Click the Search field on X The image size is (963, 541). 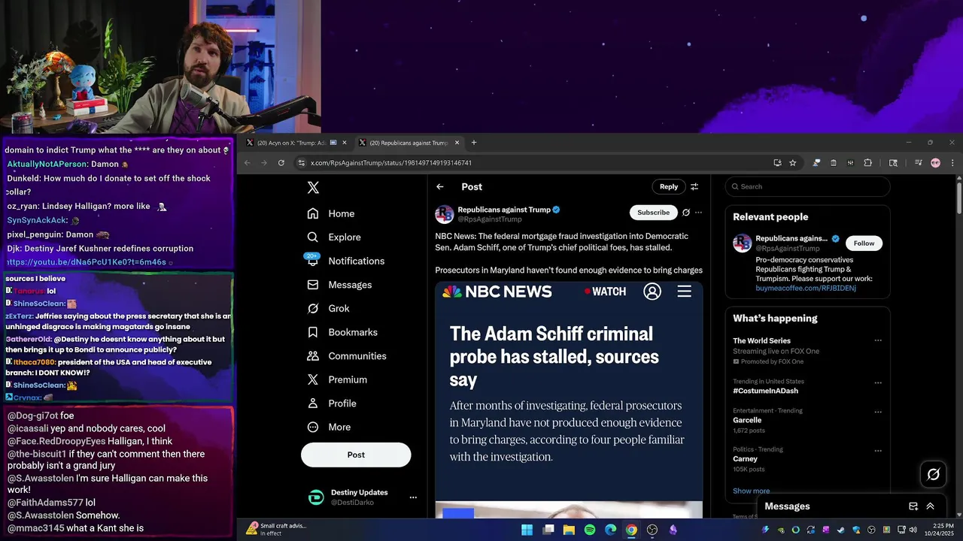807,186
